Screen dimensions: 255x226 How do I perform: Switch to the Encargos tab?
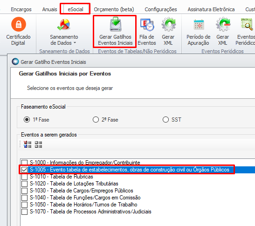point(21,9)
